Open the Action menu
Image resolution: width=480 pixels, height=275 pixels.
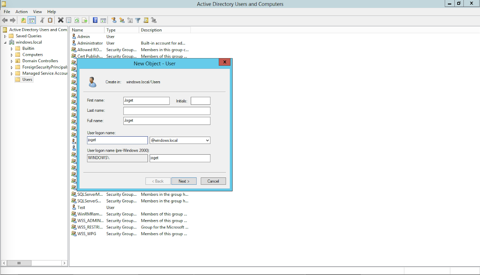point(22,12)
